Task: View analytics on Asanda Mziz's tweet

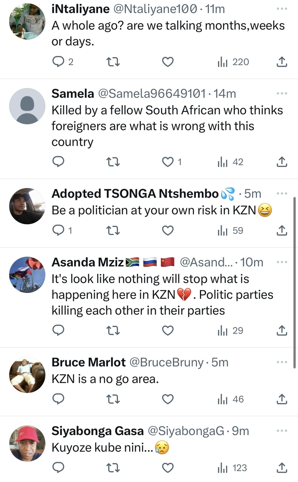Action: (231, 330)
